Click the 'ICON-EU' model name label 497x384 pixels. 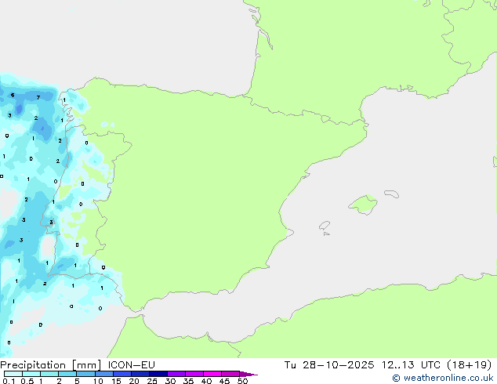tap(131, 365)
